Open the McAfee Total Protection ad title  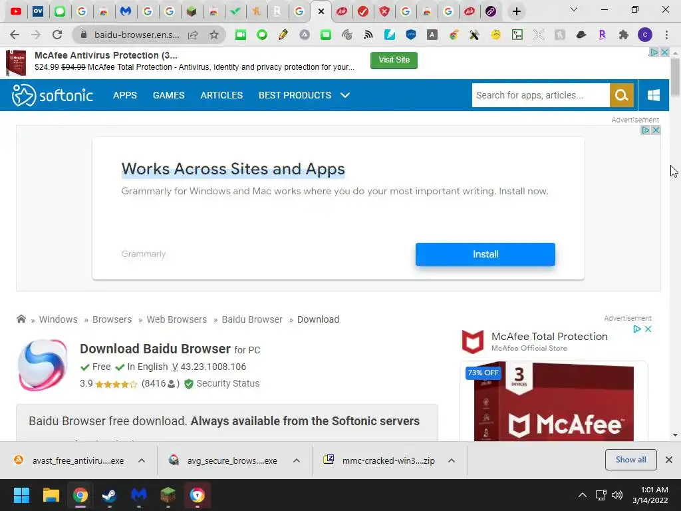coord(549,336)
